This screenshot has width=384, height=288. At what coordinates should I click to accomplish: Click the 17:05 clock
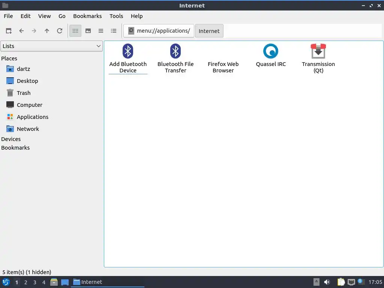coord(375,282)
